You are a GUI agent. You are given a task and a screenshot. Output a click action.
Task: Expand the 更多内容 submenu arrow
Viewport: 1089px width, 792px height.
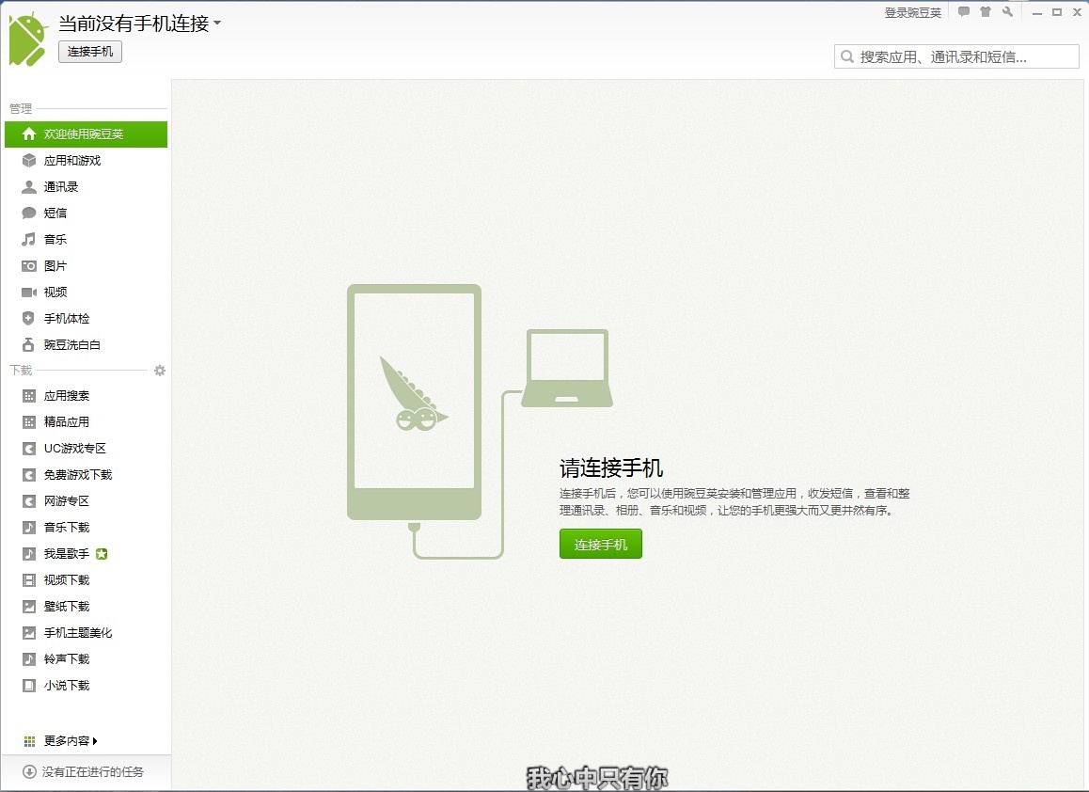click(x=95, y=741)
